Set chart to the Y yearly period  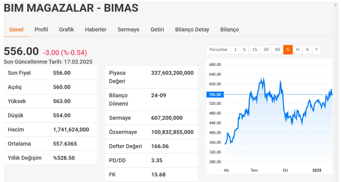pos(316,50)
